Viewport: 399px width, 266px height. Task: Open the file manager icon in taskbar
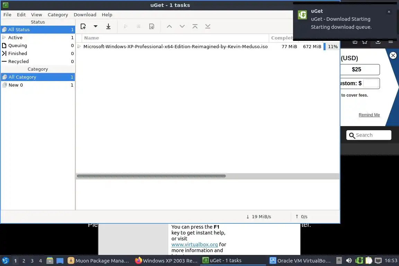[50, 261]
